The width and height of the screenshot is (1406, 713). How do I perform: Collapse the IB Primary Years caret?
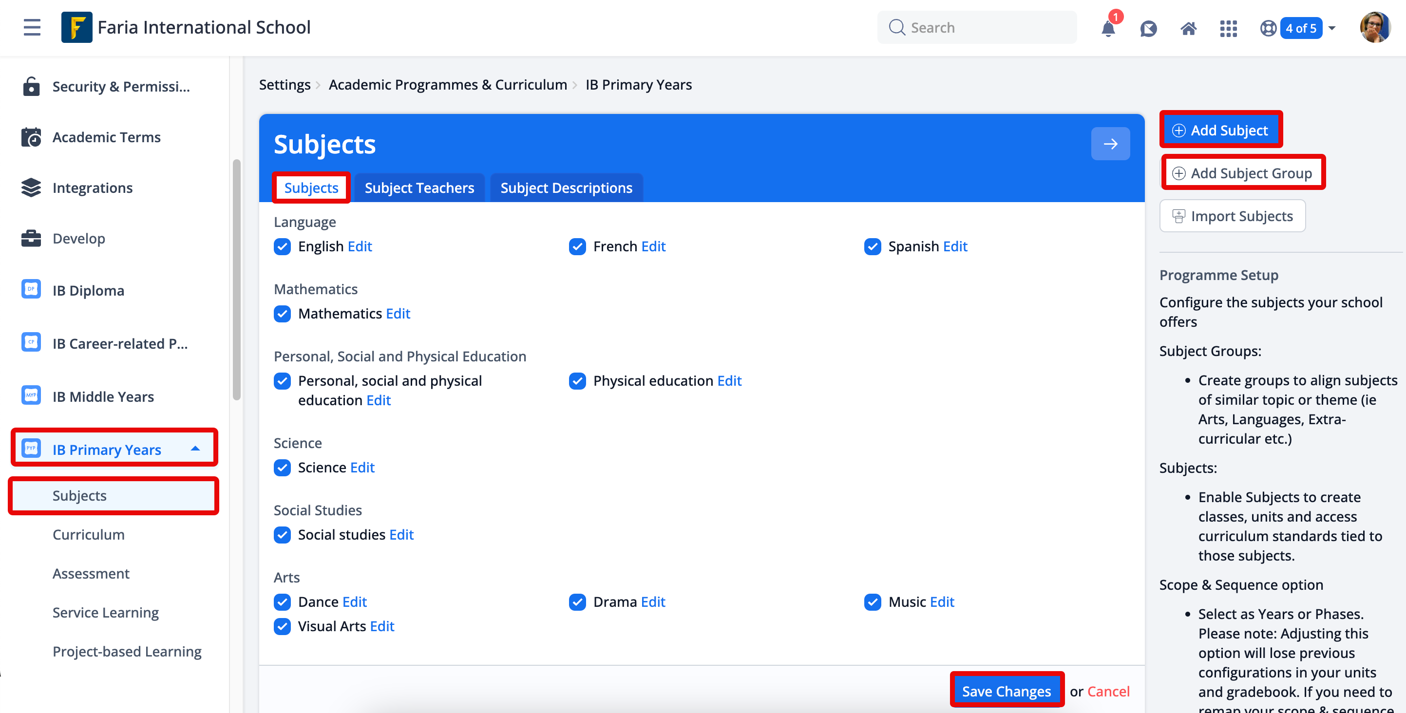pyautogui.click(x=195, y=449)
